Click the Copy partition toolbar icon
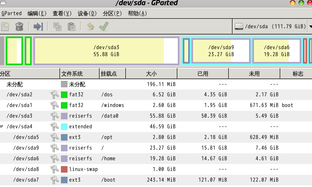The height and width of the screenshot is (187, 312). (x=57, y=27)
